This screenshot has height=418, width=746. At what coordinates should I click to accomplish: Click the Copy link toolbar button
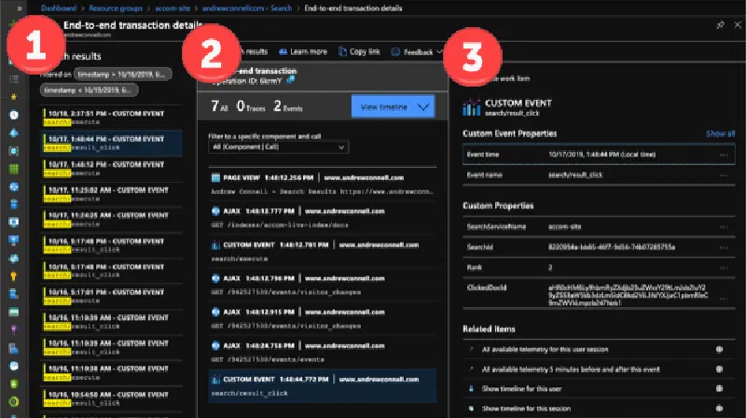click(359, 51)
